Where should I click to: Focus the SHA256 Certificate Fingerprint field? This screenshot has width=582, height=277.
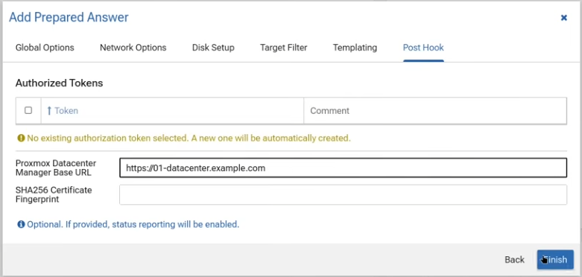(343, 194)
